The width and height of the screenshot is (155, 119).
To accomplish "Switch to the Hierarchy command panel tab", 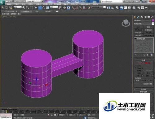I will click(142, 17).
